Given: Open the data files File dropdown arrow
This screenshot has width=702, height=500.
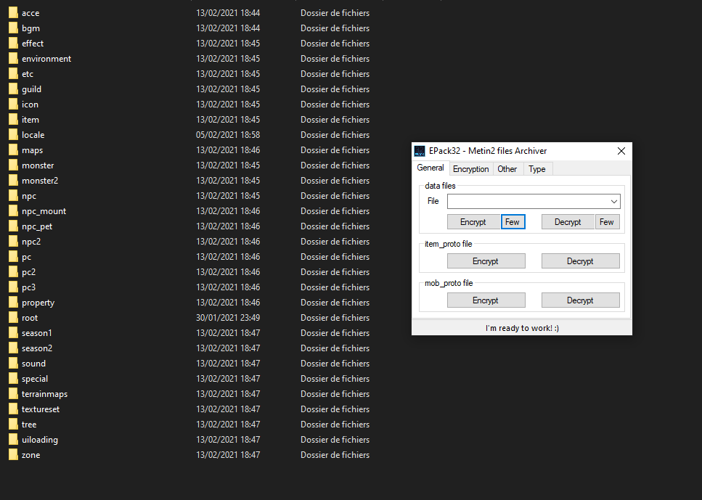Looking at the screenshot, I should click(x=614, y=202).
